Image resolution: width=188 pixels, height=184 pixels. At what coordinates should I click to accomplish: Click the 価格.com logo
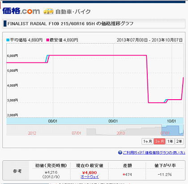21,11
